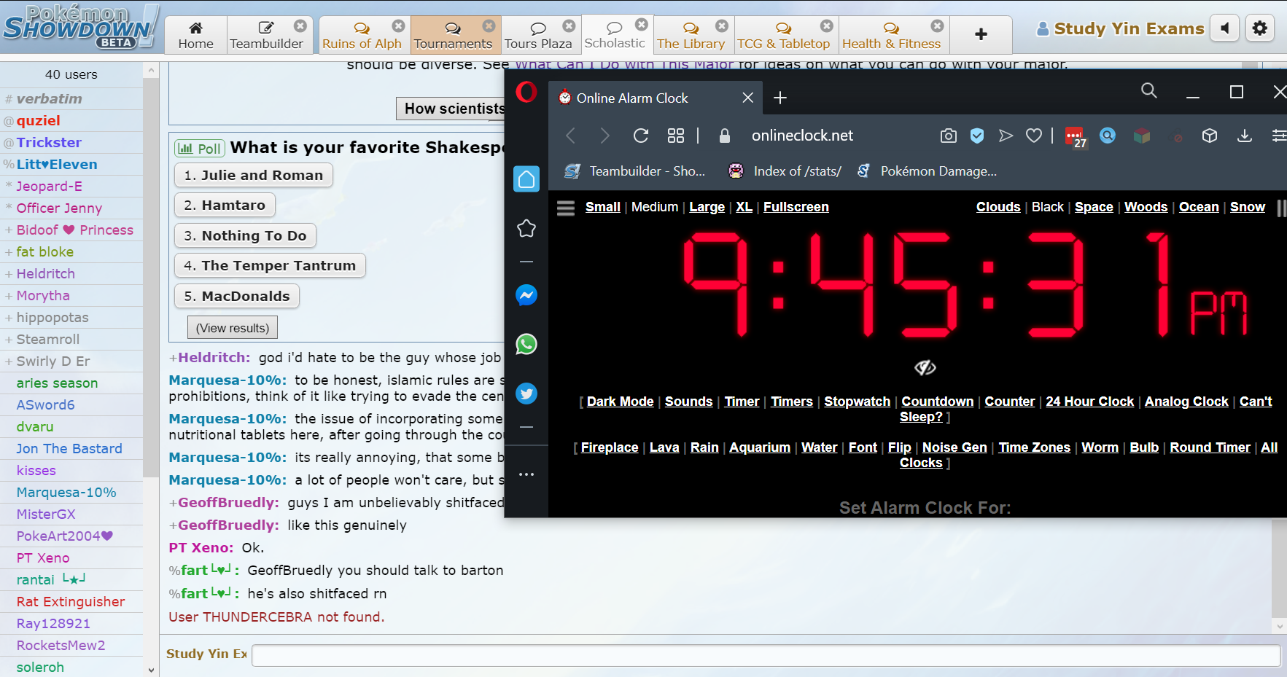
Task: Take snapshot with camera icon
Action: click(948, 136)
